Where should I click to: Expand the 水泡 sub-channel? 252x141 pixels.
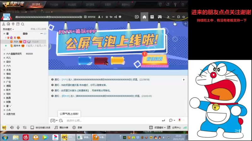coord(4,70)
